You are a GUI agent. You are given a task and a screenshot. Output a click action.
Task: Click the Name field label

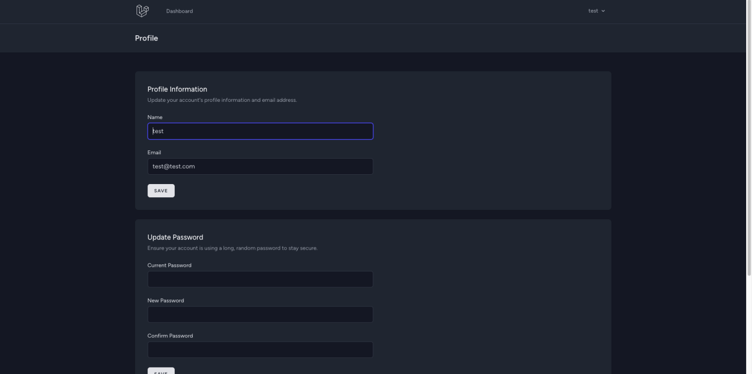(155, 117)
